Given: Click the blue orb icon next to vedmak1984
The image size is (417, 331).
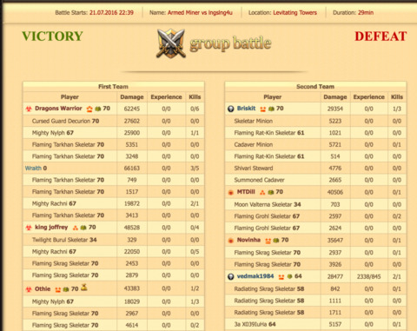Looking at the screenshot, I should pyautogui.click(x=231, y=276).
